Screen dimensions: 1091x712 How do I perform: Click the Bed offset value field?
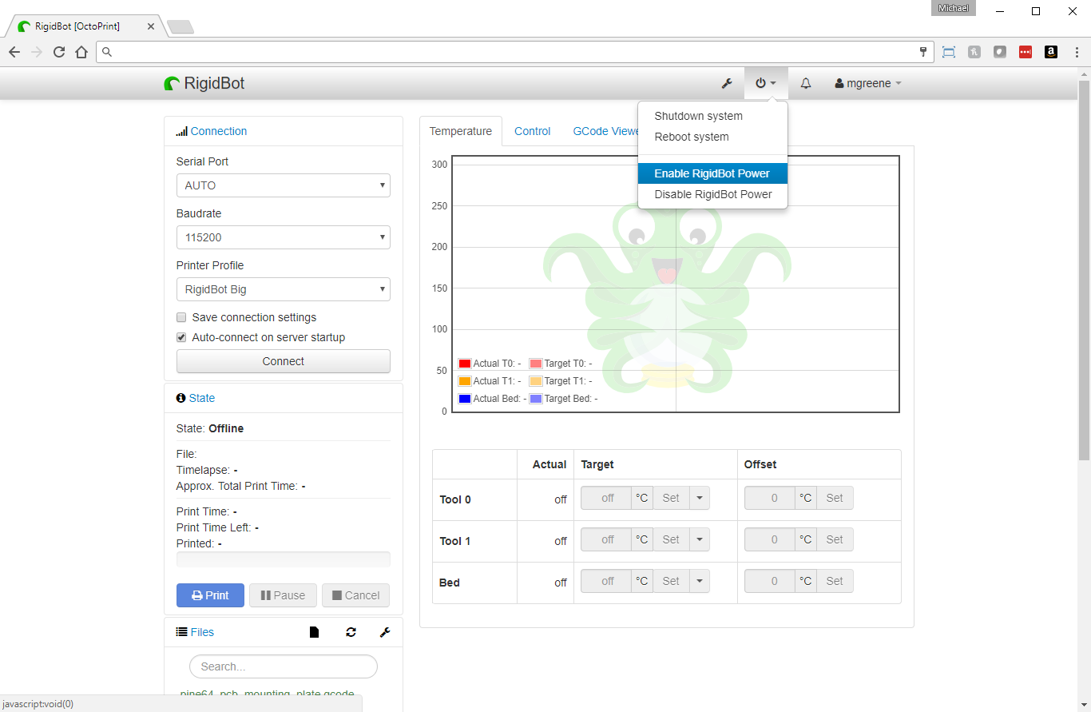(770, 581)
